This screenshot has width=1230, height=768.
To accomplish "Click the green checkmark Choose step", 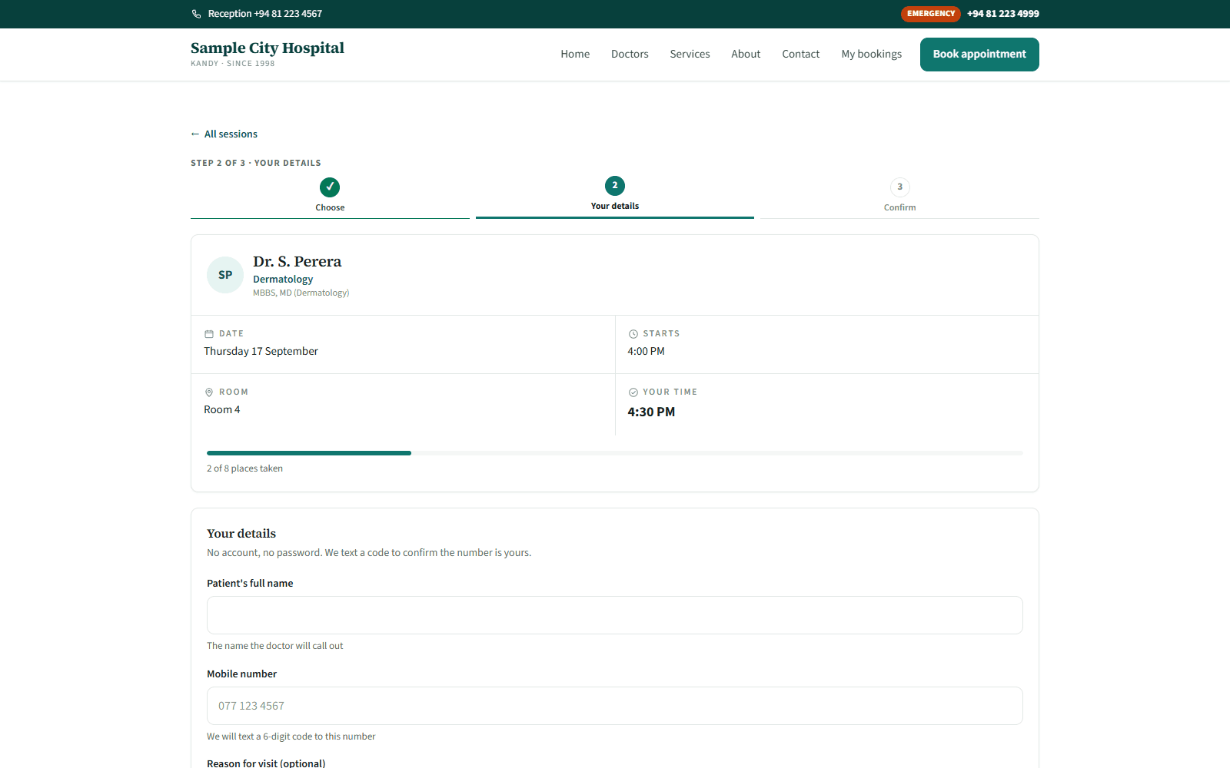I will [330, 187].
